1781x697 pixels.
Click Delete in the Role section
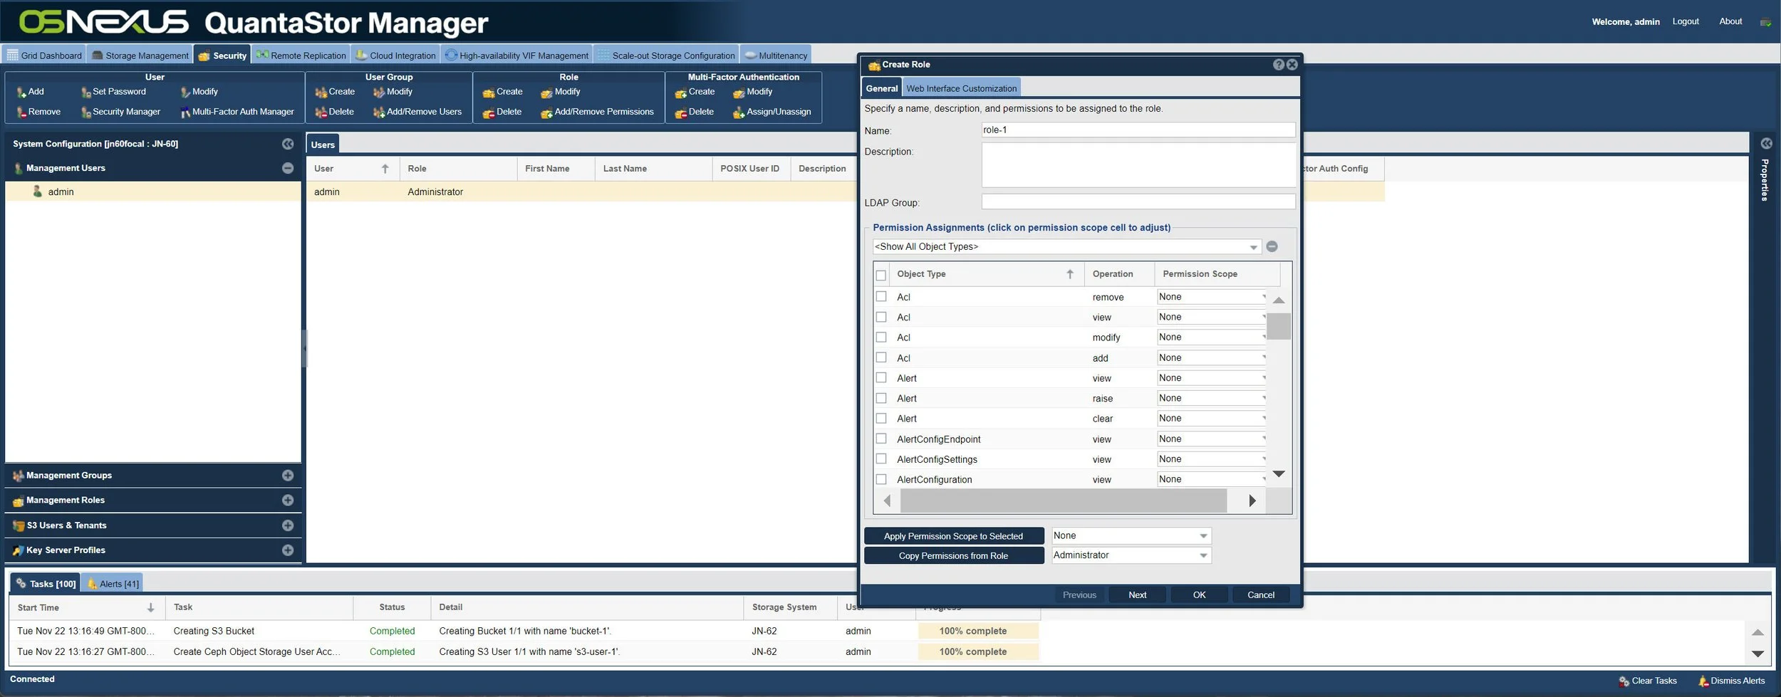[x=502, y=112]
